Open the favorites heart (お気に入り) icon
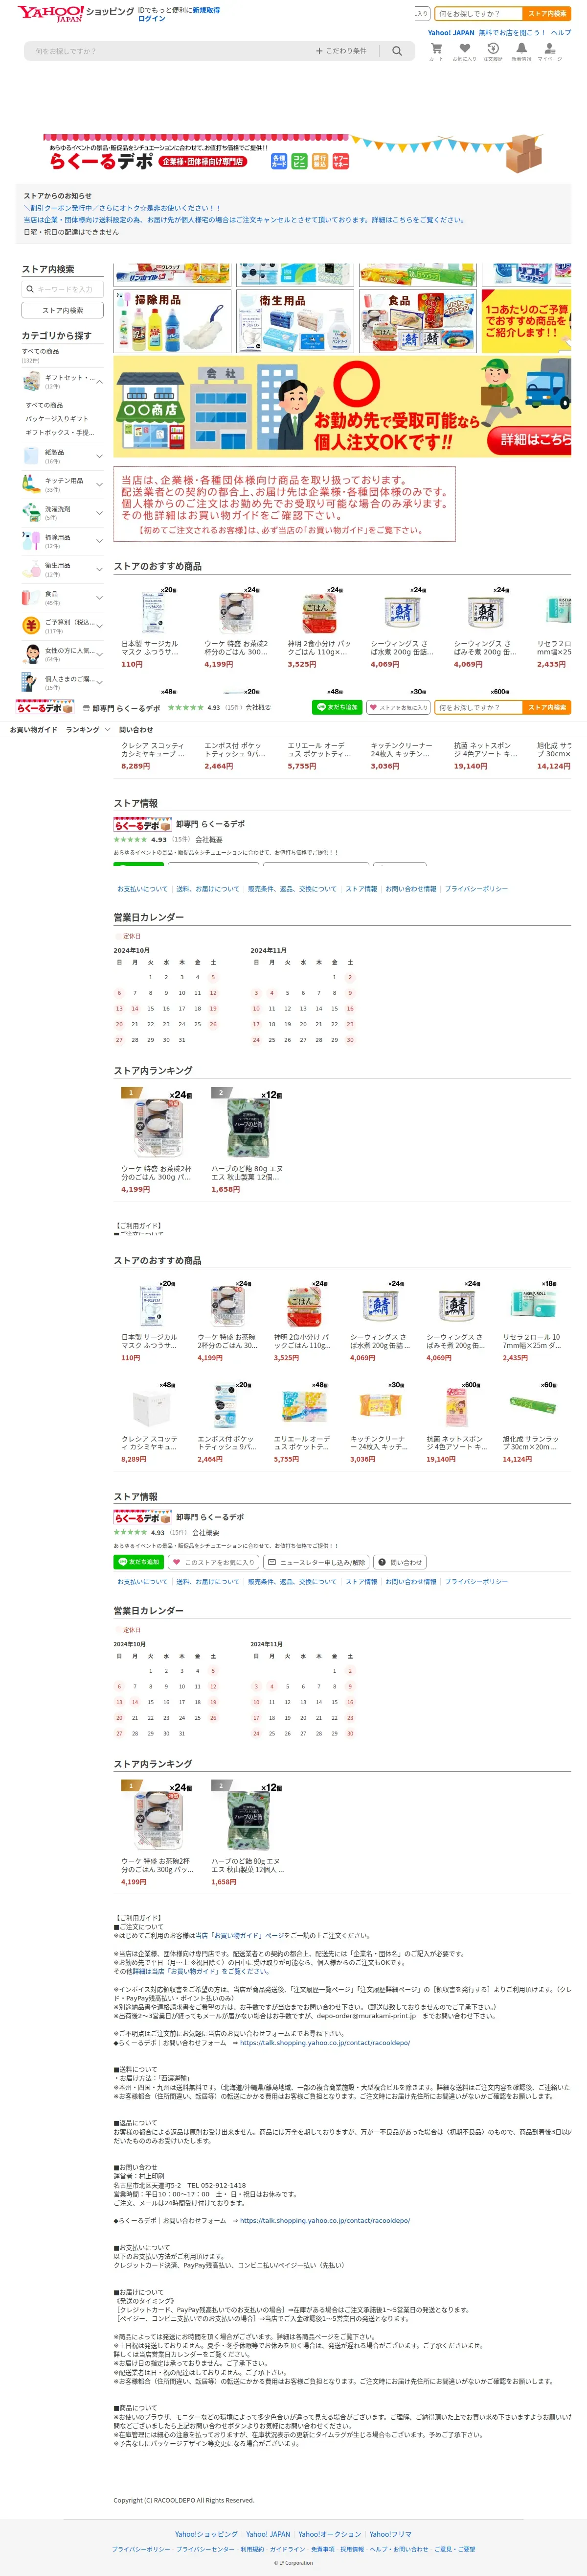The height and width of the screenshot is (2576, 587). click(464, 52)
